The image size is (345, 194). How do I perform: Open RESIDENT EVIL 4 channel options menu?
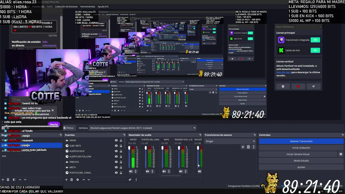(186, 171)
